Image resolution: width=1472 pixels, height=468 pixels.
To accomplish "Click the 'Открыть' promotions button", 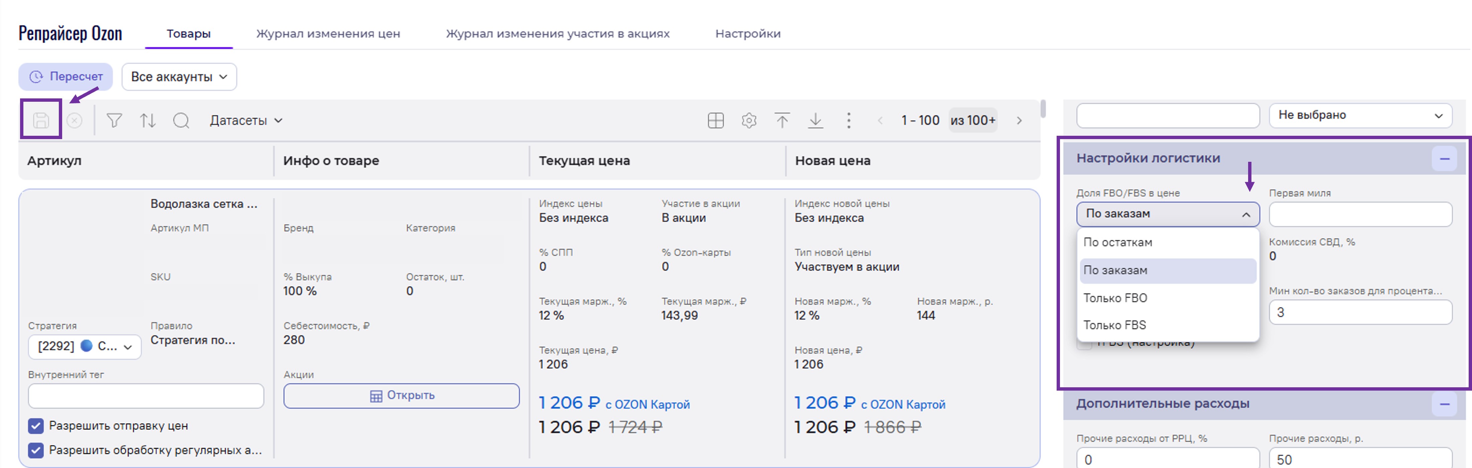I will pos(401,396).
